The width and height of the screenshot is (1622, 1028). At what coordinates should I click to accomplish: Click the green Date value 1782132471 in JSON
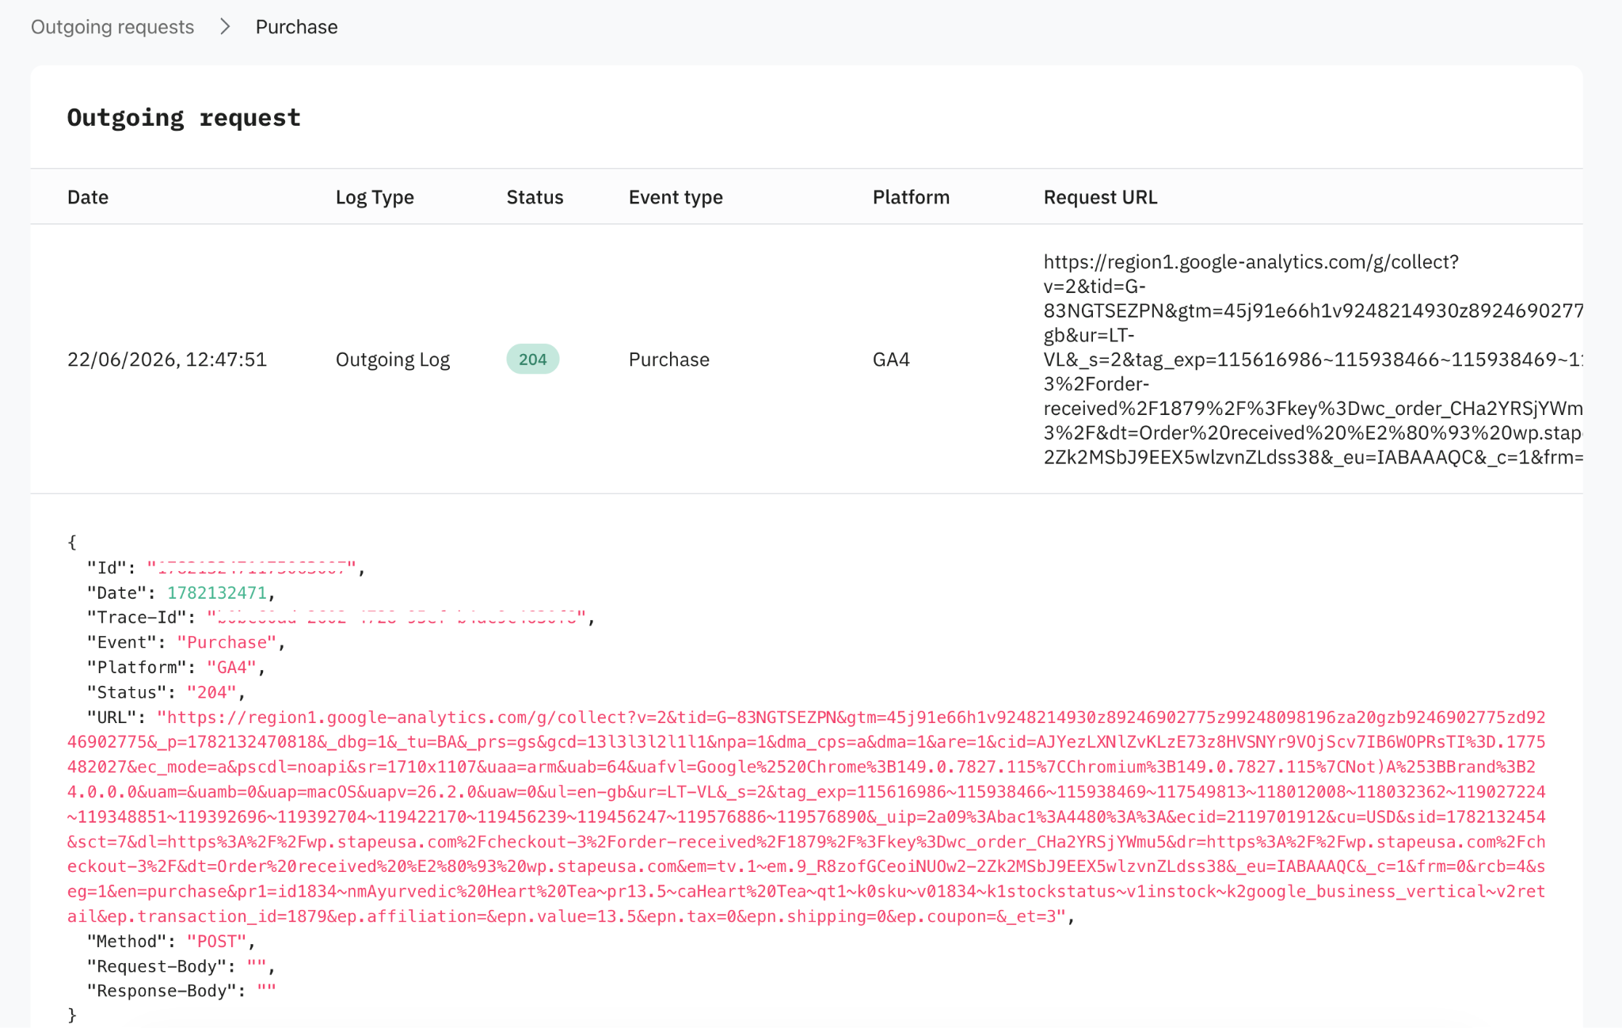coord(217,592)
